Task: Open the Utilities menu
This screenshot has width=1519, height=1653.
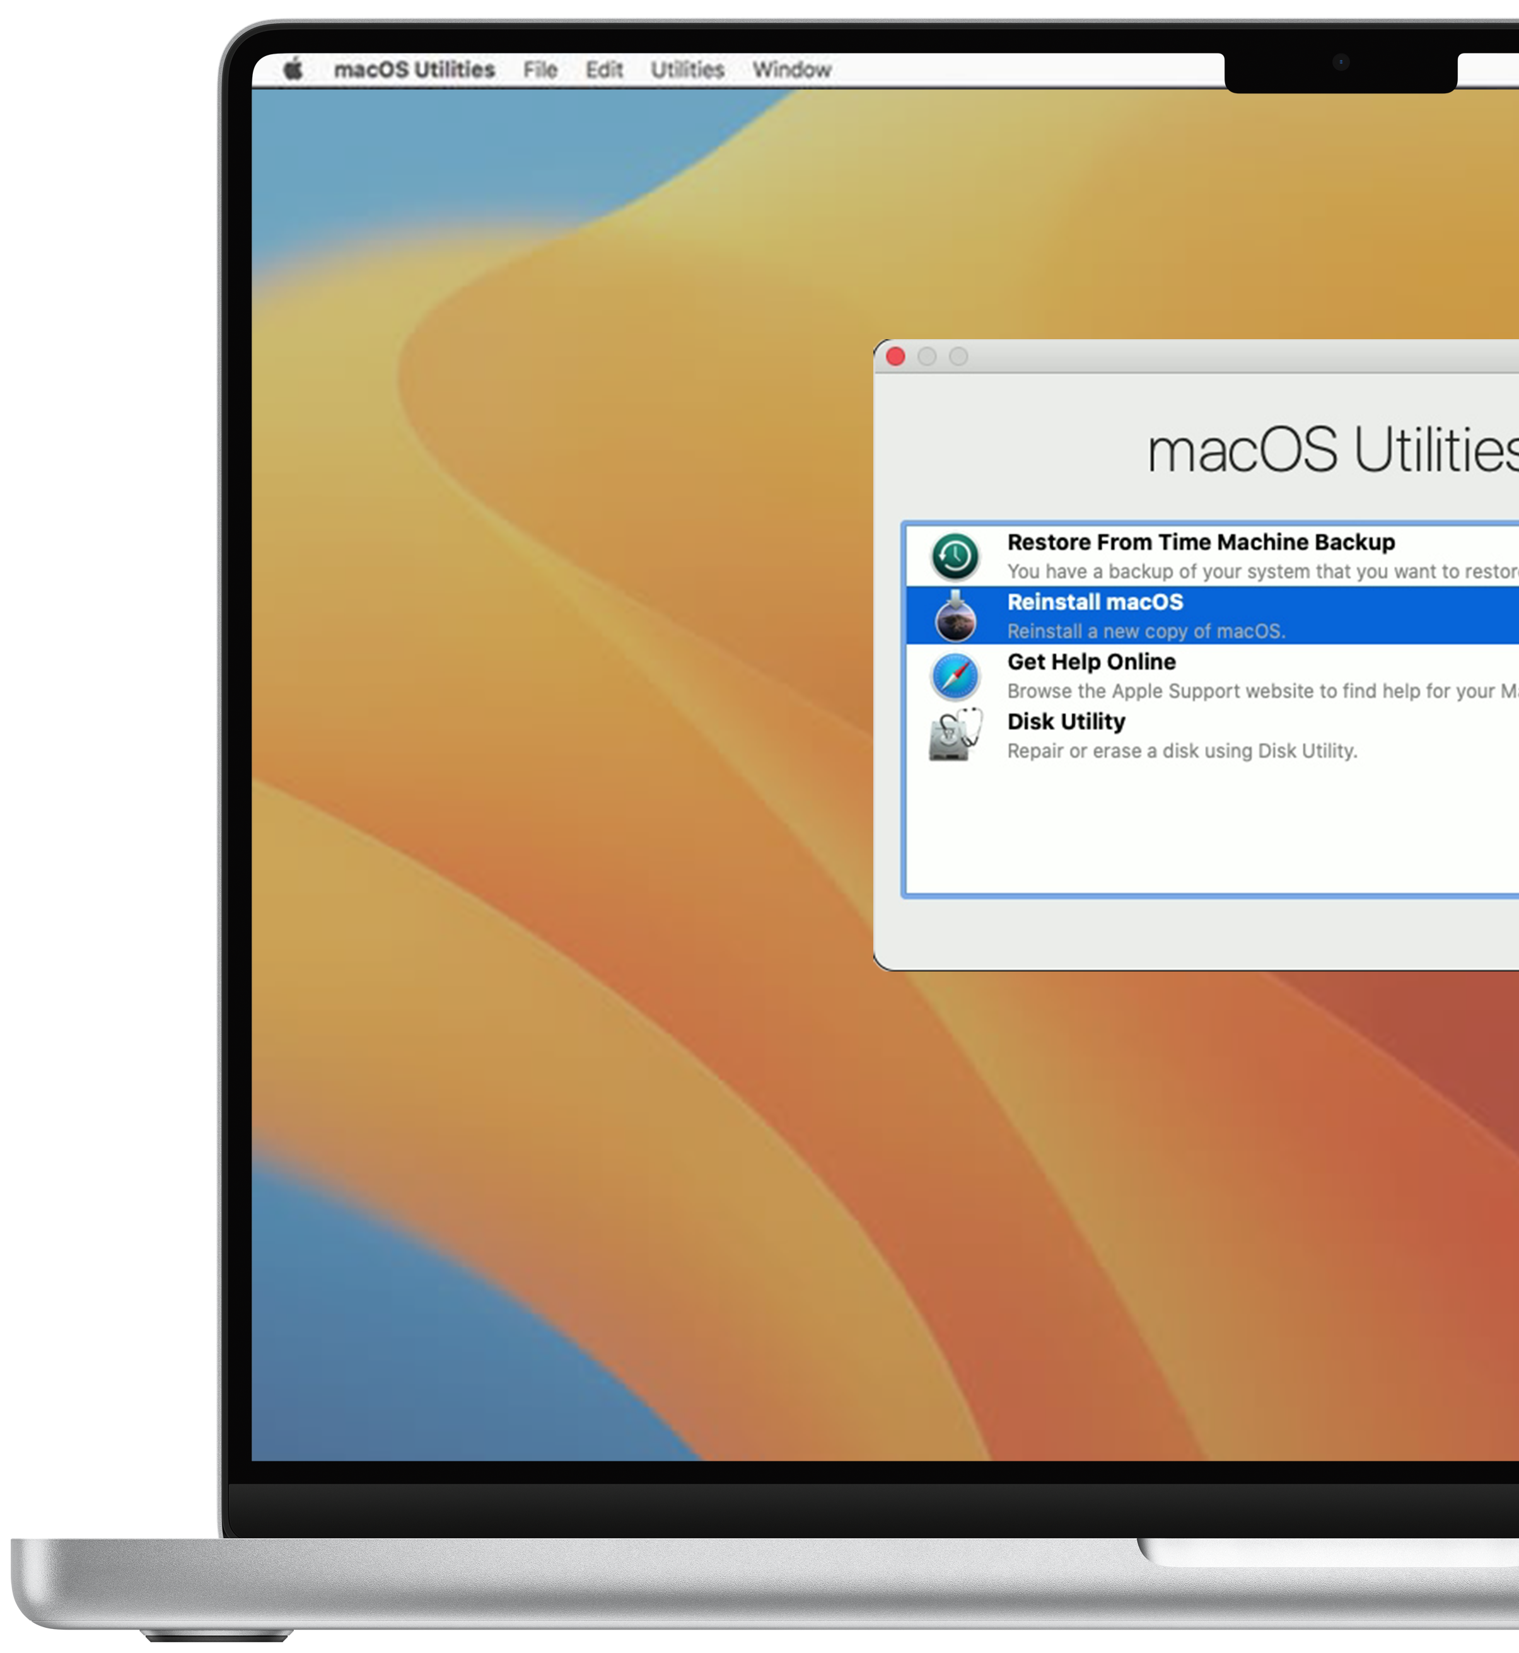Action: (x=687, y=70)
